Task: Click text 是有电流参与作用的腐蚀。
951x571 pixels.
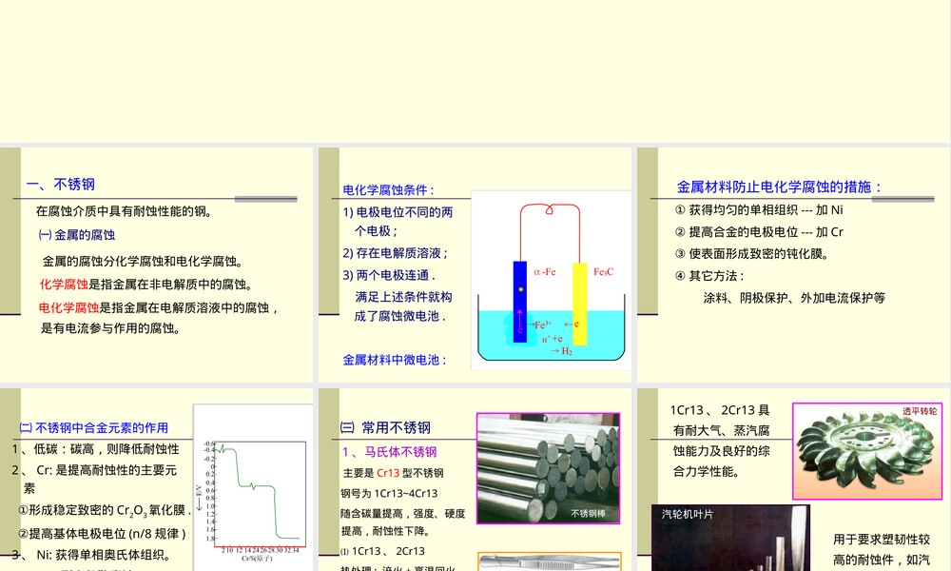Action: (110, 328)
